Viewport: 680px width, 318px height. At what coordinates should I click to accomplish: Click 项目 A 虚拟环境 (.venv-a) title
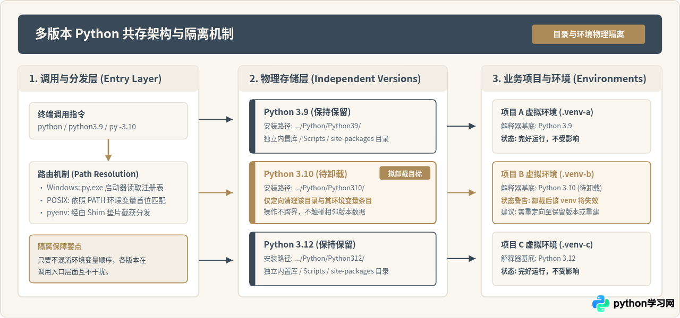(x=547, y=112)
